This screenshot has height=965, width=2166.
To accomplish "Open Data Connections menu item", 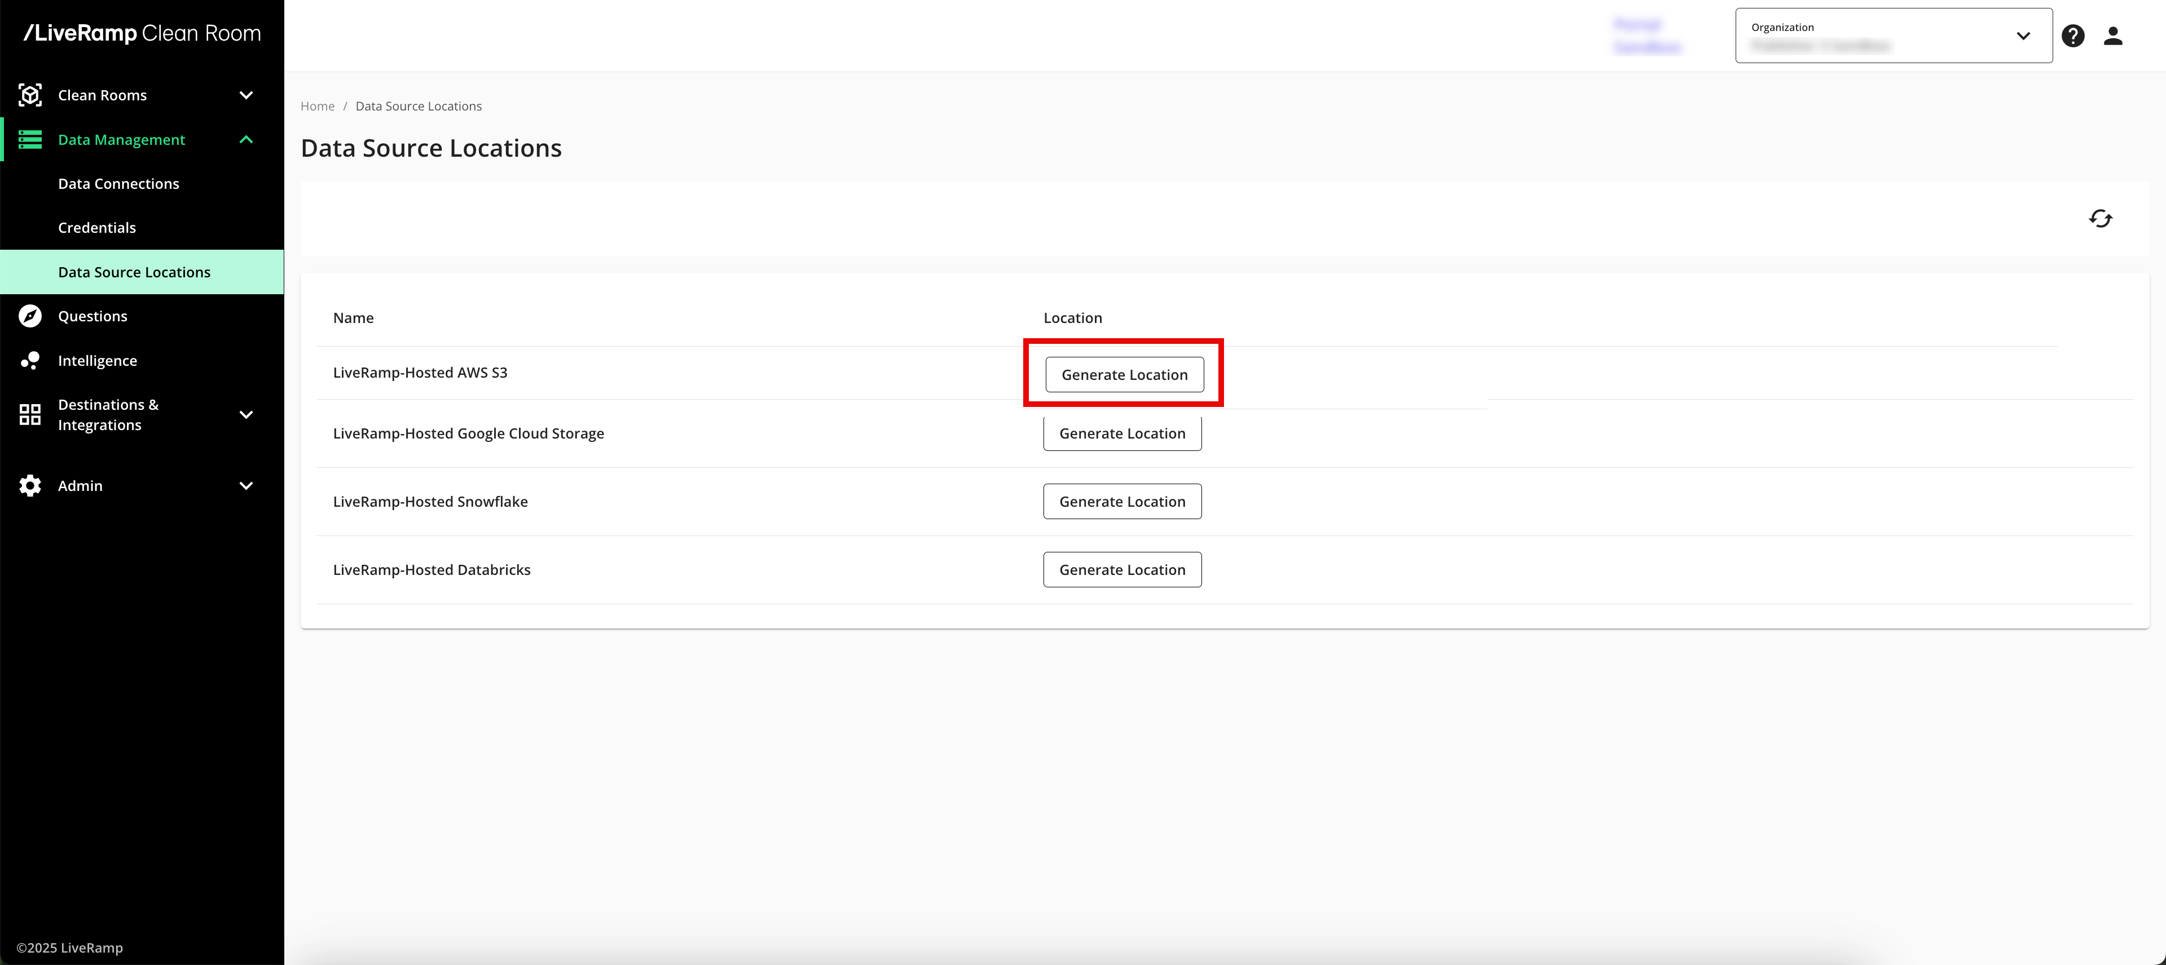I will (x=118, y=183).
